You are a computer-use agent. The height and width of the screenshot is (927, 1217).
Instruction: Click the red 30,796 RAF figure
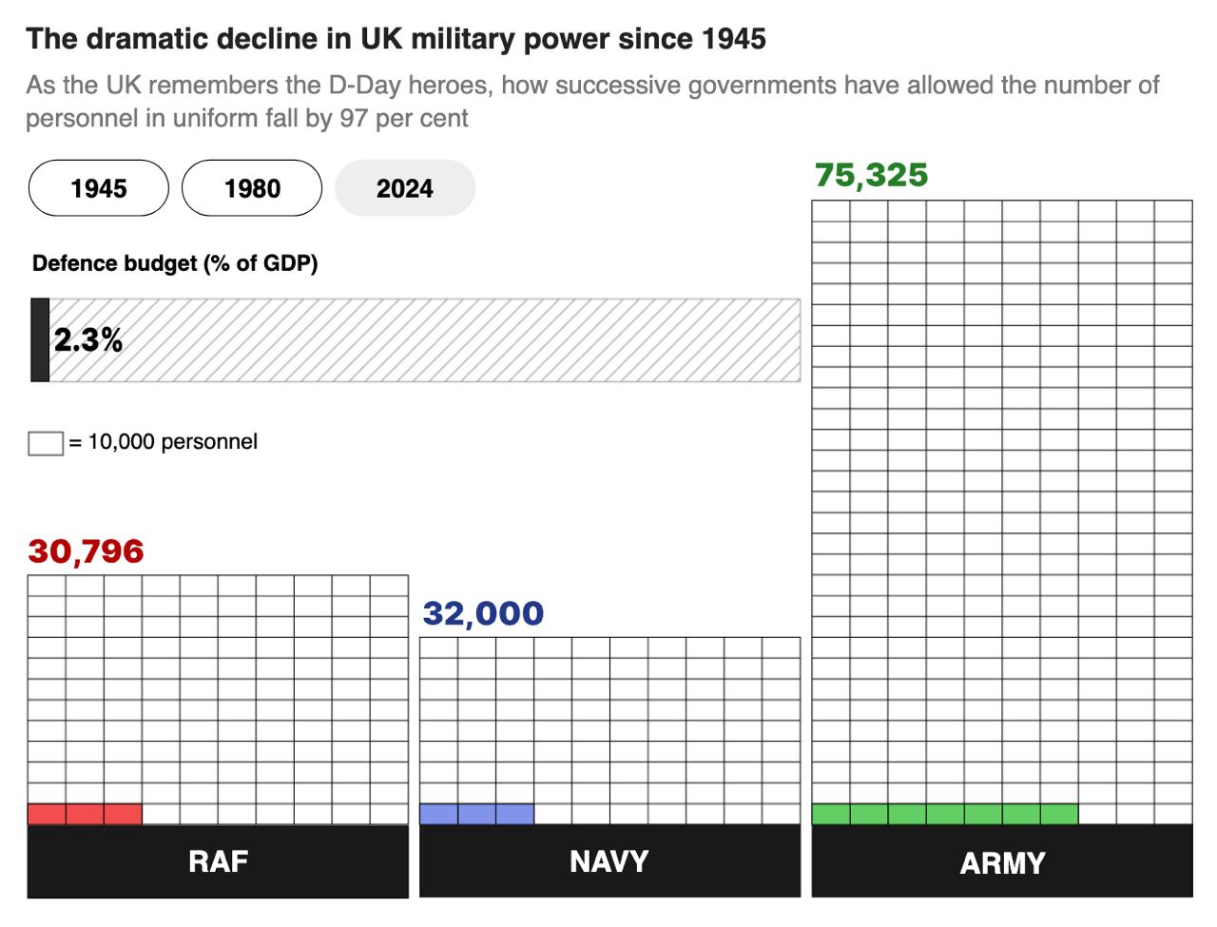point(87,551)
